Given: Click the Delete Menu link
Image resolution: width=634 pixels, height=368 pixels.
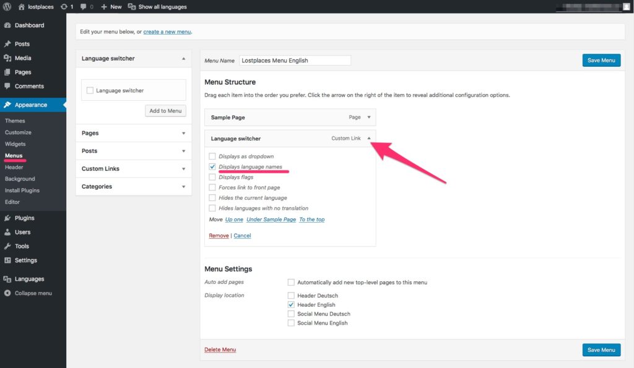Looking at the screenshot, I should click(x=220, y=349).
